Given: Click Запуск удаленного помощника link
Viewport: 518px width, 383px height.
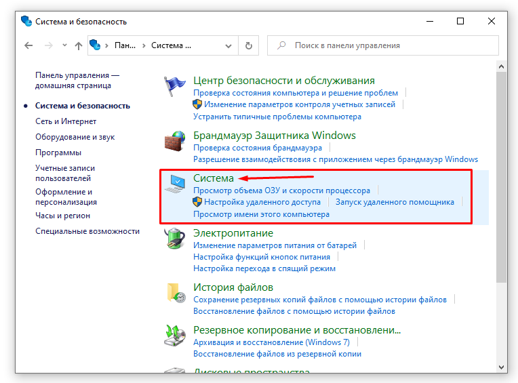Looking at the screenshot, I should (395, 202).
